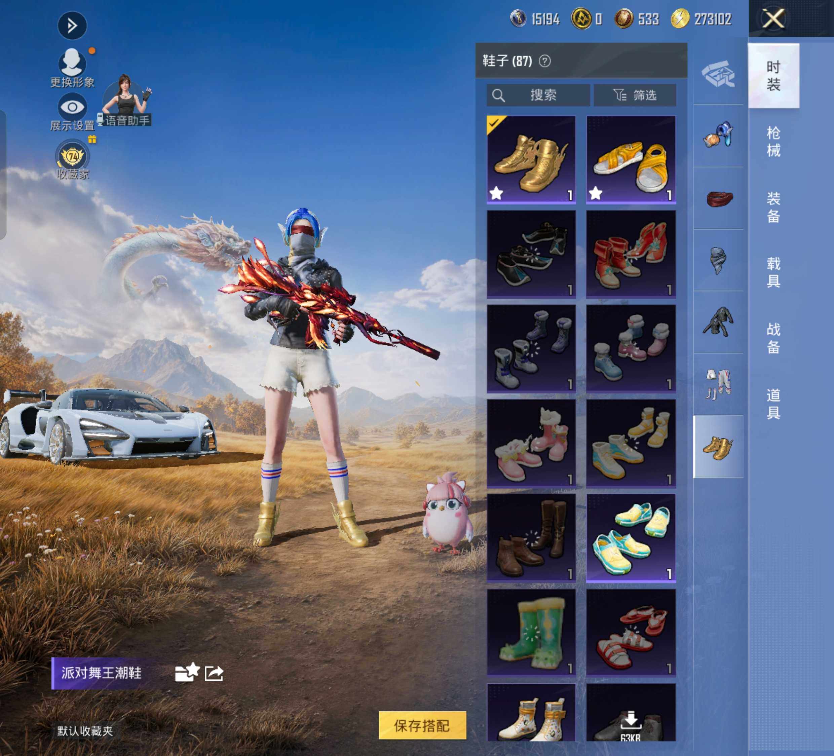Switch to the 道具 tab
Viewport: 834px width, 756px height.
pos(773,404)
